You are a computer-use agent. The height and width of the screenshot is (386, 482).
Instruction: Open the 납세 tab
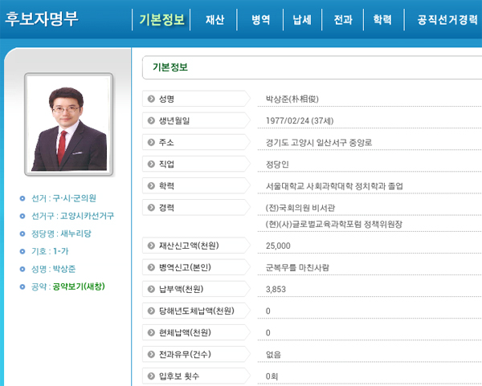click(x=303, y=20)
